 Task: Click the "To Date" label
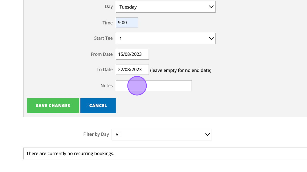[x=104, y=70]
